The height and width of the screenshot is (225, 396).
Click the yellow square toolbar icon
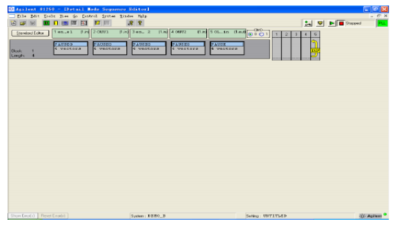point(56,23)
